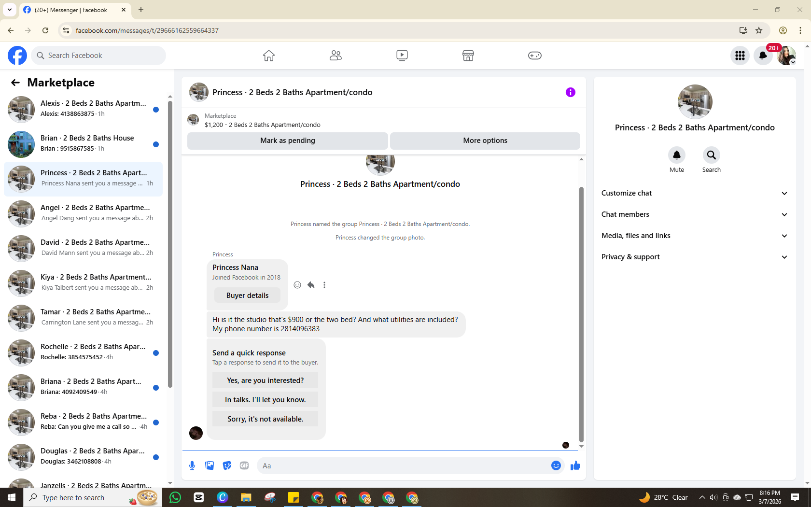Open the Facebook Home icon
The height and width of the screenshot is (507, 811).
tap(269, 56)
